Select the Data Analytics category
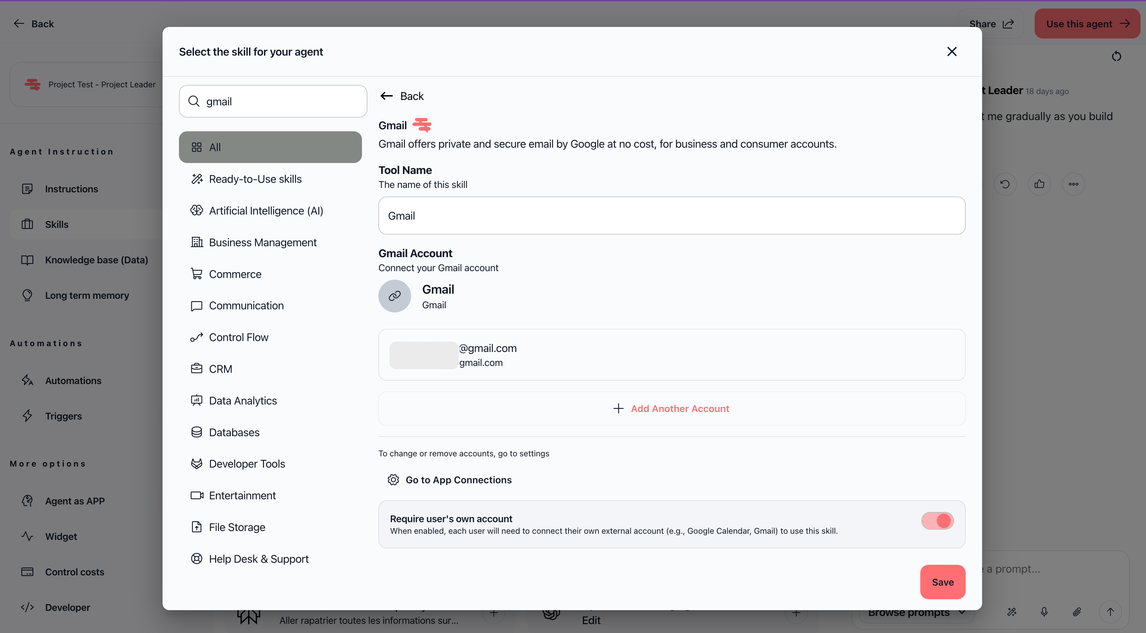1146x633 pixels. click(x=270, y=401)
